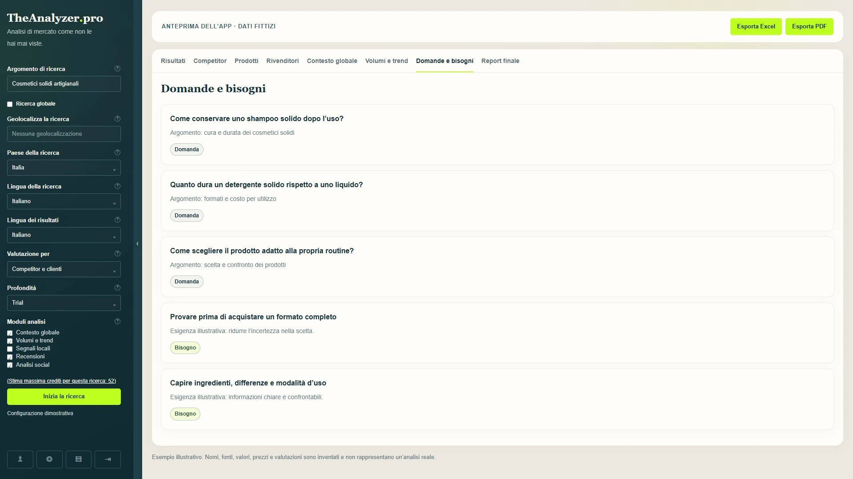Click Inizia la ricerca button
Image resolution: width=853 pixels, height=479 pixels.
pos(64,397)
